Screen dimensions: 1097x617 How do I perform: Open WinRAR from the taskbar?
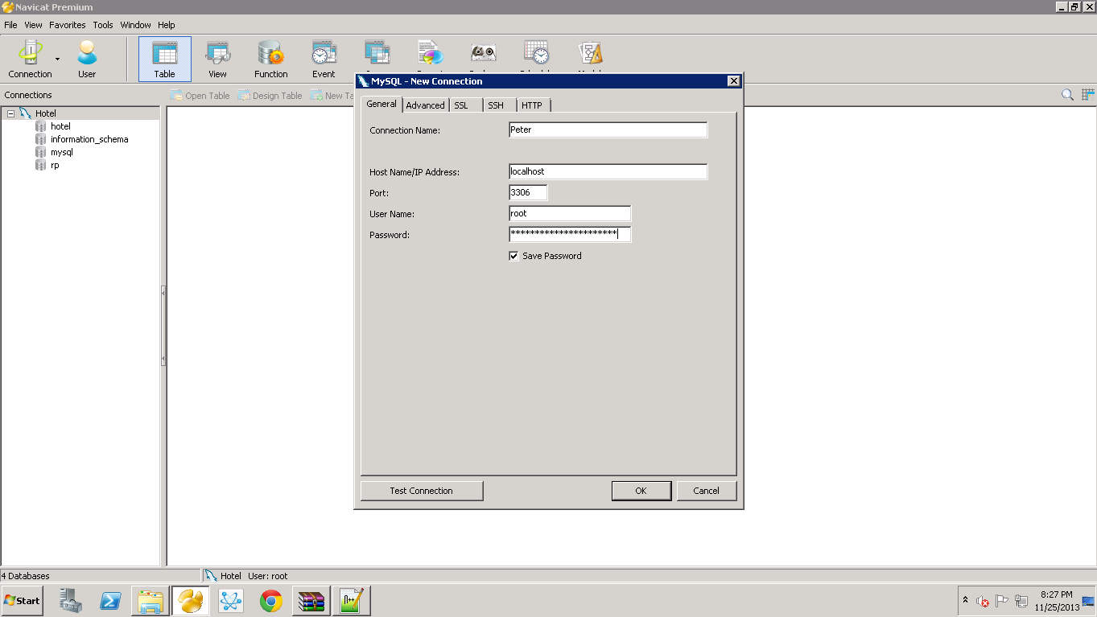click(311, 600)
